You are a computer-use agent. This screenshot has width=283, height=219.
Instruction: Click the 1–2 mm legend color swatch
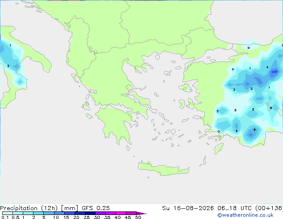pos(28,213)
